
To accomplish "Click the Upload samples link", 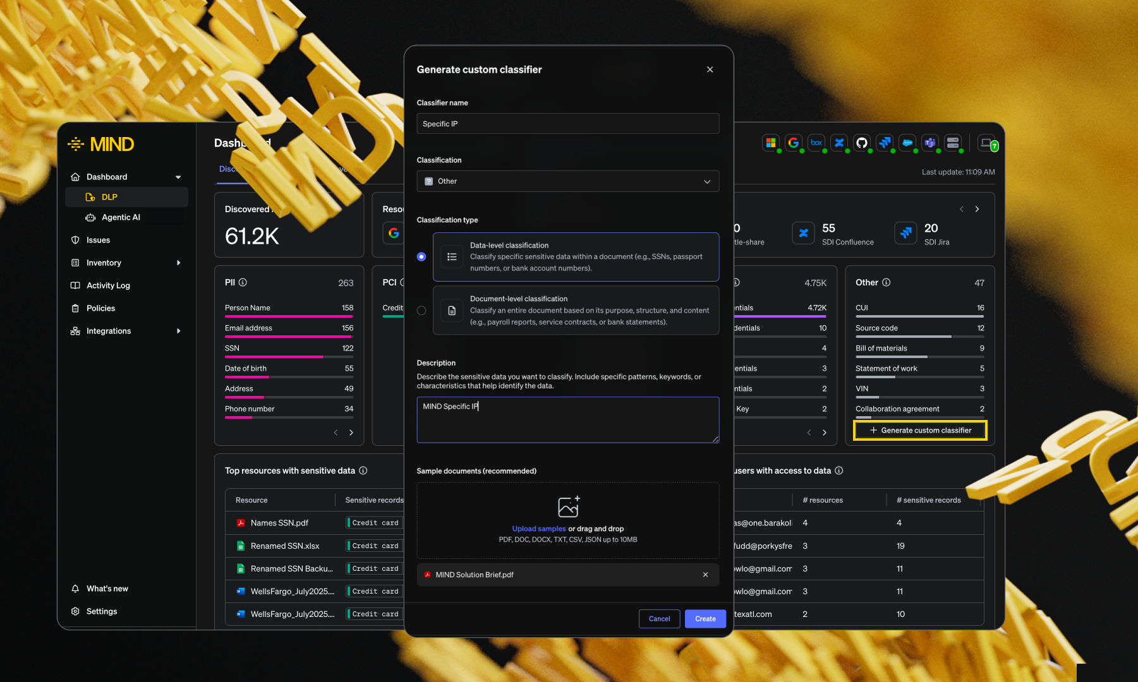I will pos(539,529).
